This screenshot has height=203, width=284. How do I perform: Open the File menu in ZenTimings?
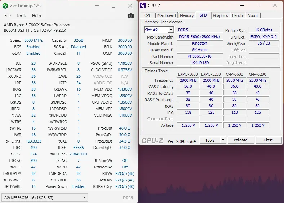pyautogui.click(x=8, y=16)
